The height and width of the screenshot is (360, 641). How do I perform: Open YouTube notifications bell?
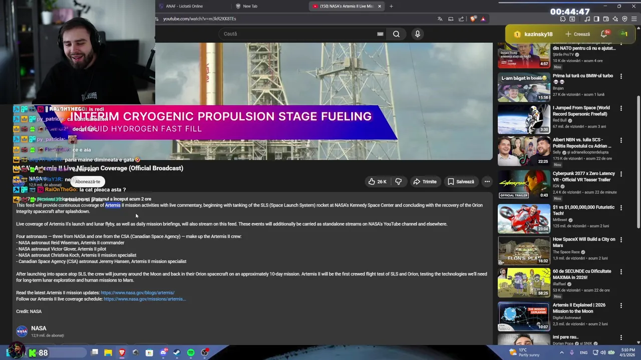click(x=604, y=34)
